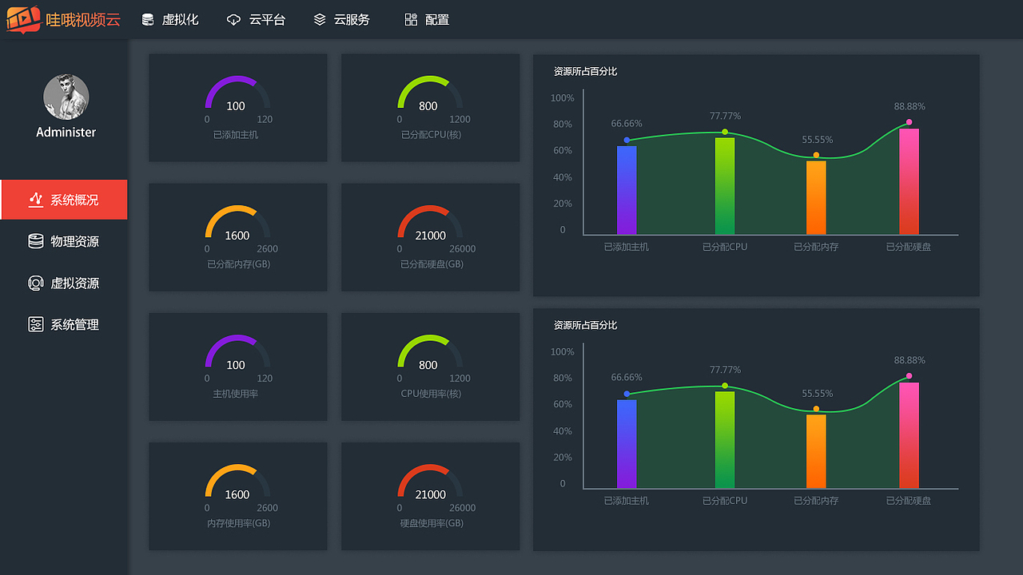The width and height of the screenshot is (1023, 575).
Task: Click the green 已分配CPU bar in upper chart
Action: pos(725,186)
